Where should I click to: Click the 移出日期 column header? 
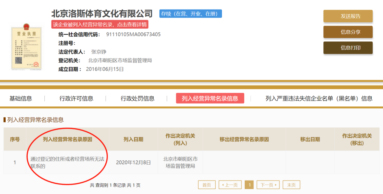(x=310, y=139)
